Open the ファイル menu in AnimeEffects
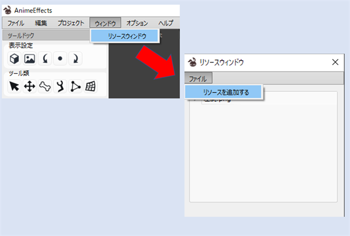Image resolution: width=350 pixels, height=236 pixels. 15,23
